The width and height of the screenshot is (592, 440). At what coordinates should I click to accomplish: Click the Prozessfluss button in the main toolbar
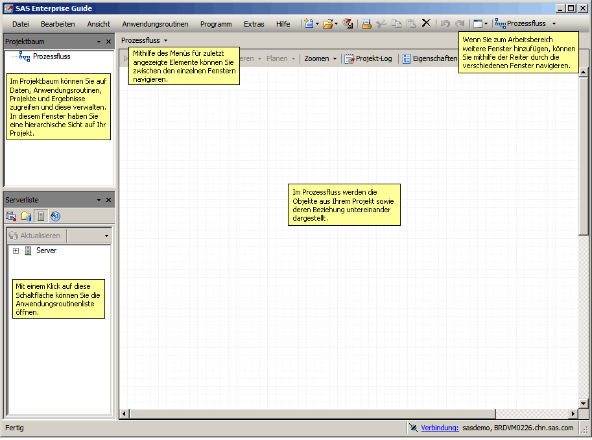click(521, 23)
